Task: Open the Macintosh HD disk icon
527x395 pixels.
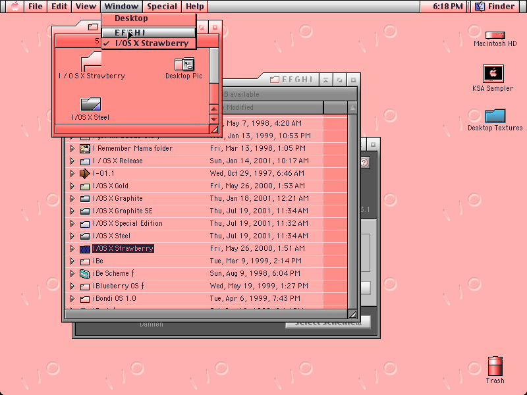Action: pos(495,35)
